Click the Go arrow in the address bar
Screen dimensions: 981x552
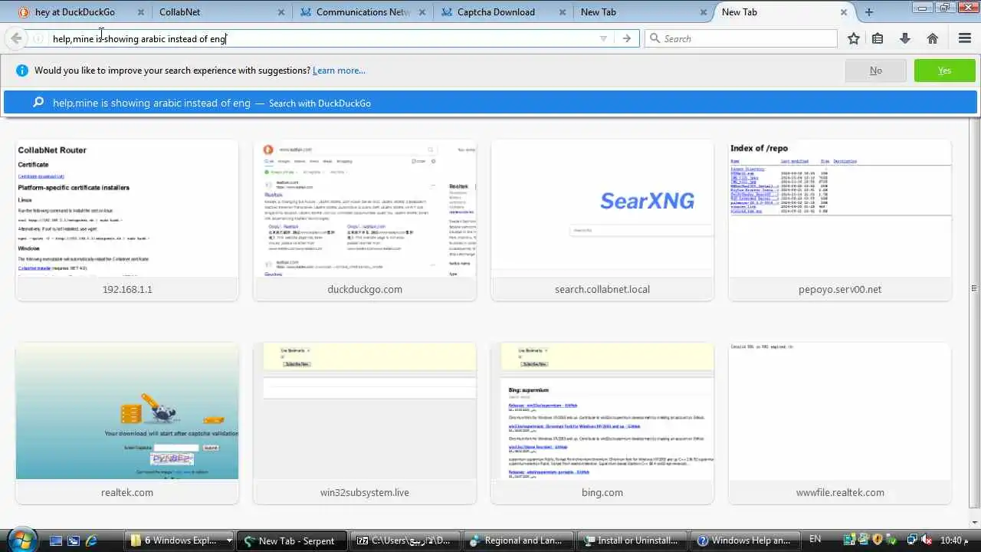[627, 38]
